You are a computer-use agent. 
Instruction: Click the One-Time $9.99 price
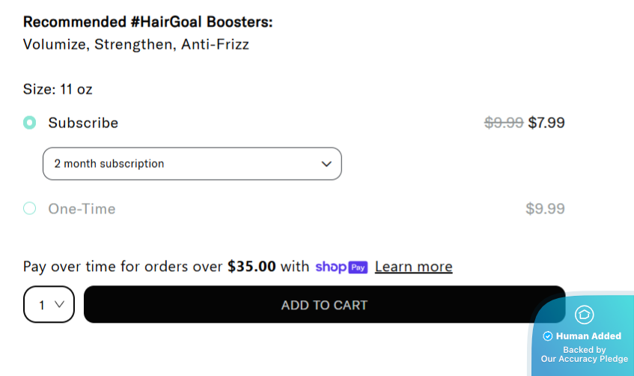[545, 208]
